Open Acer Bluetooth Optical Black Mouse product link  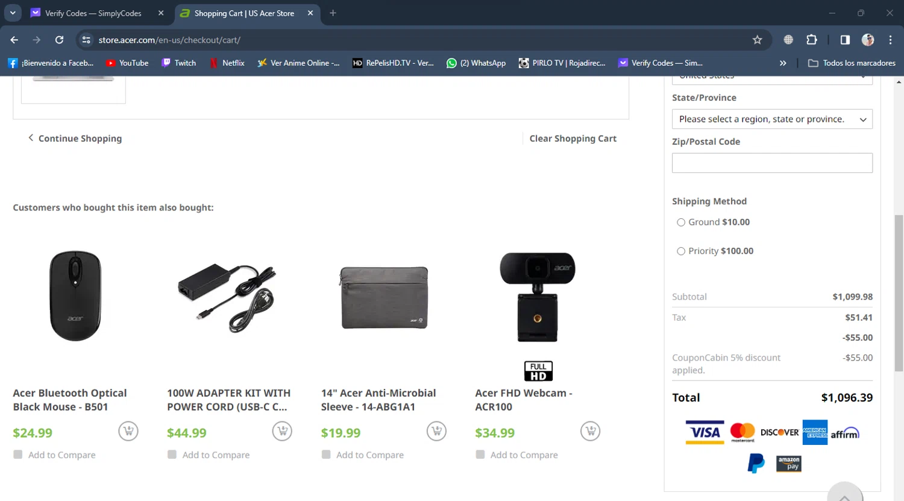70,400
